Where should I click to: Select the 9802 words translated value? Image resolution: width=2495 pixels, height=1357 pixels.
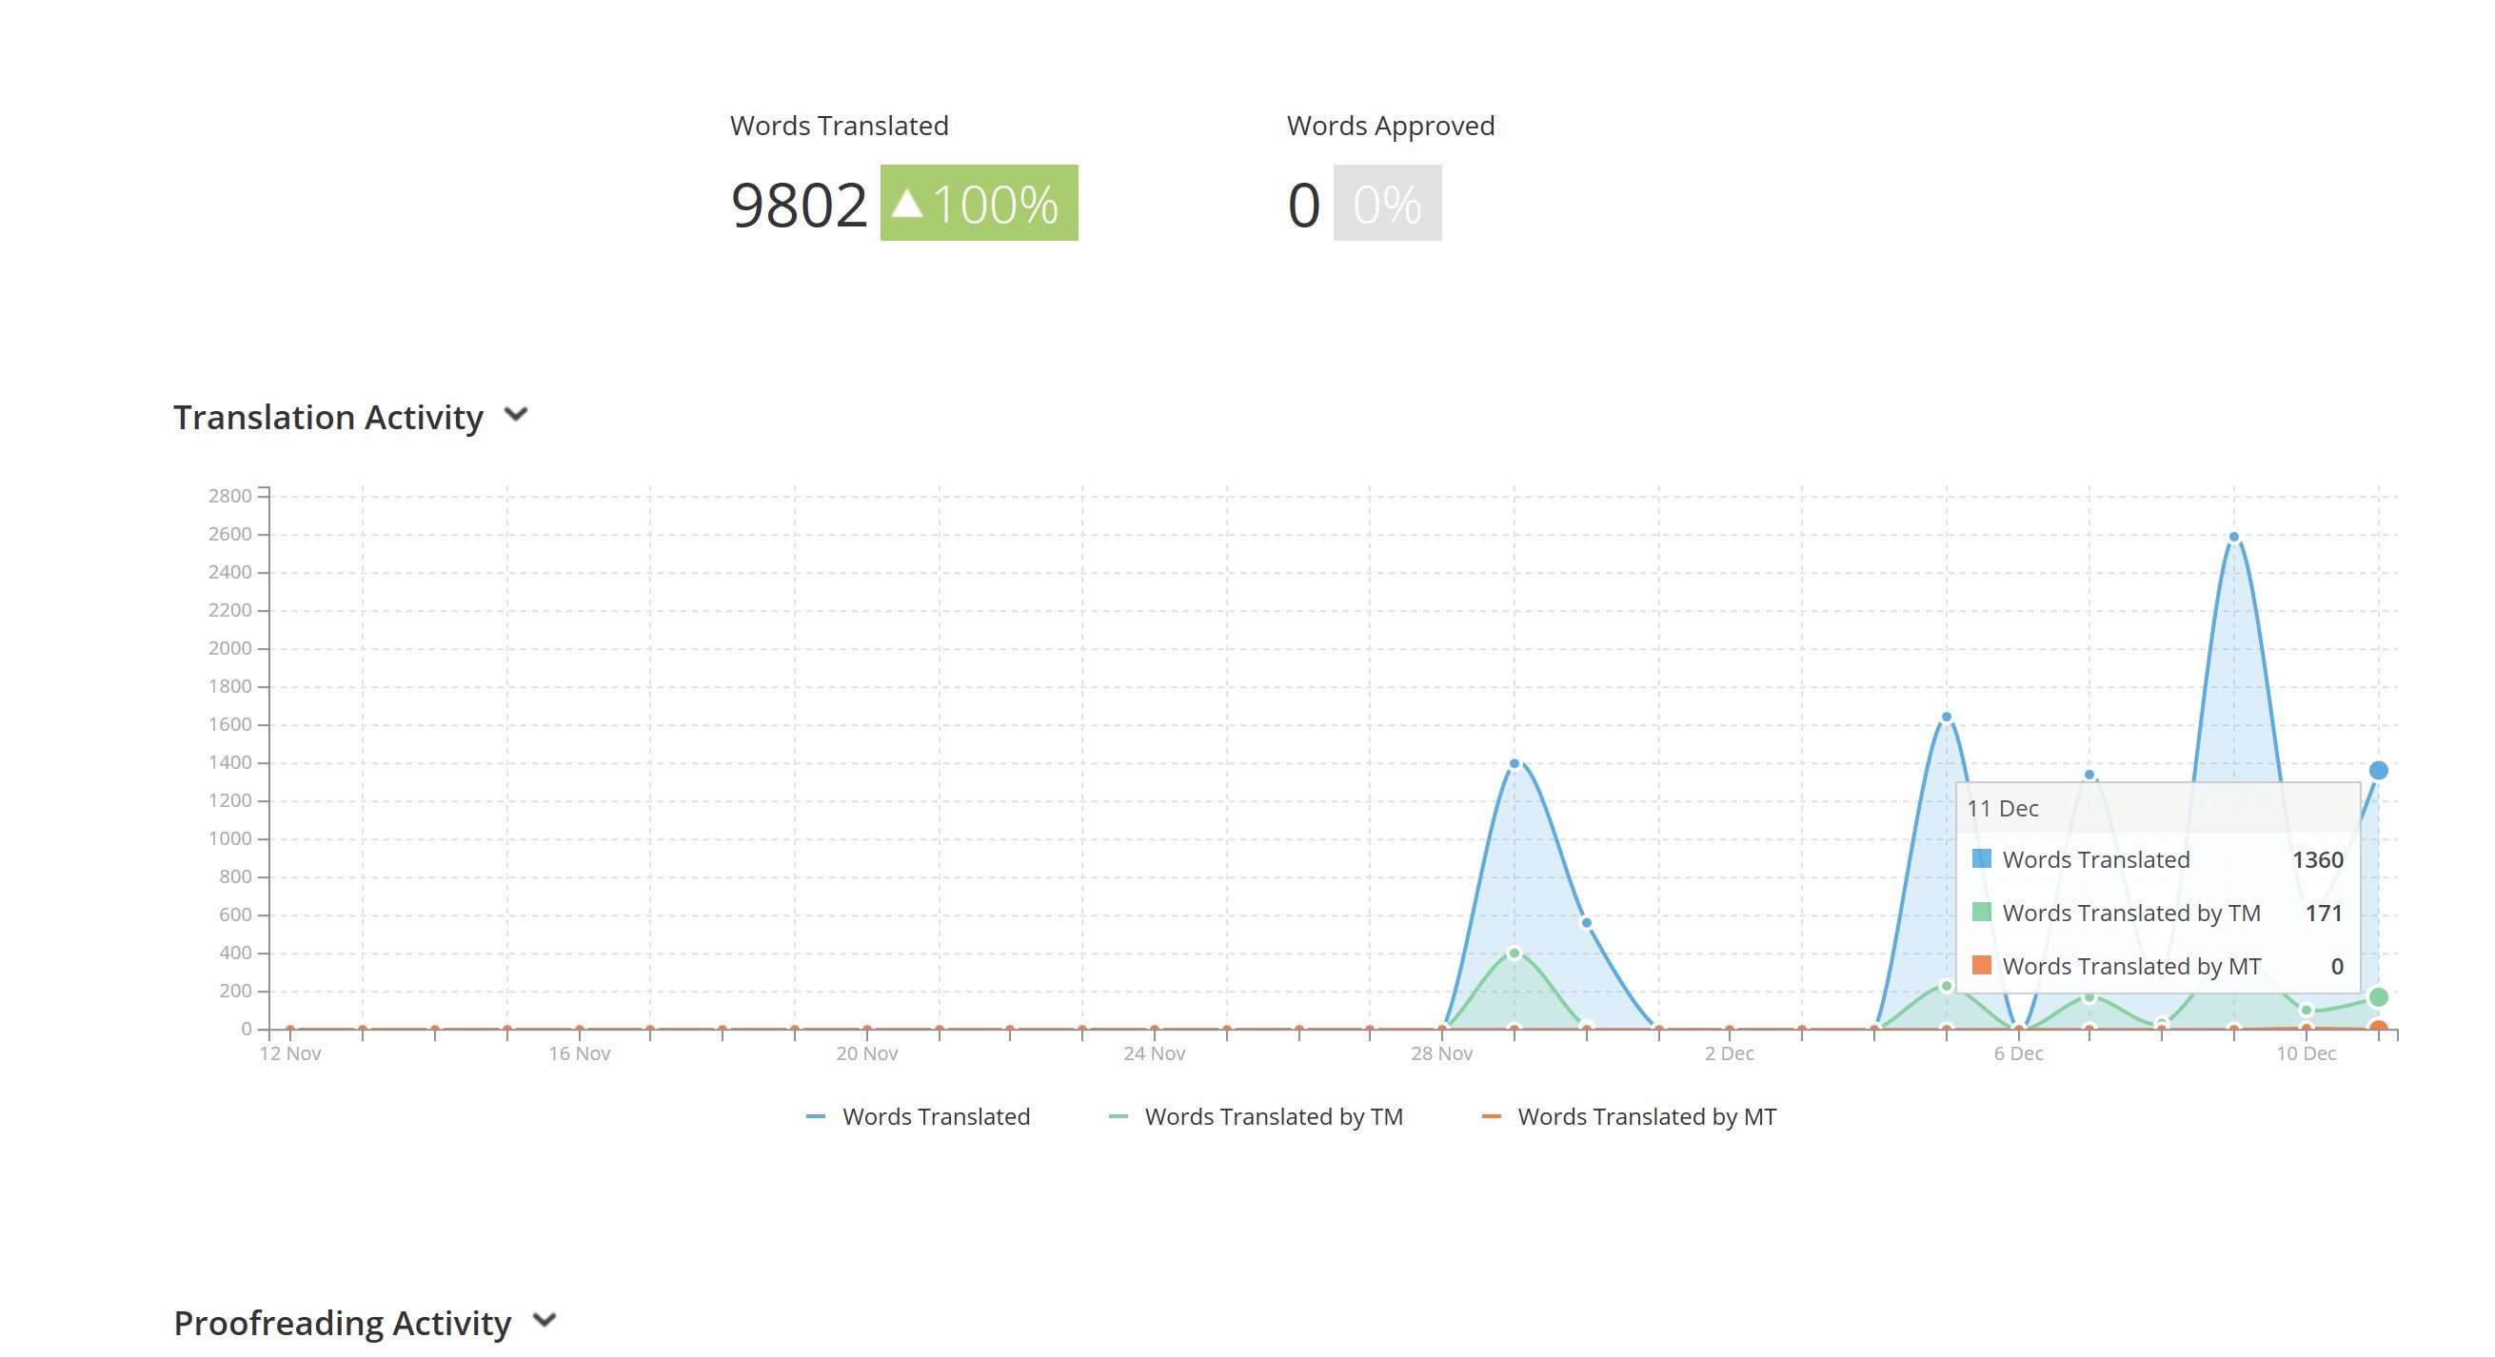(x=799, y=206)
